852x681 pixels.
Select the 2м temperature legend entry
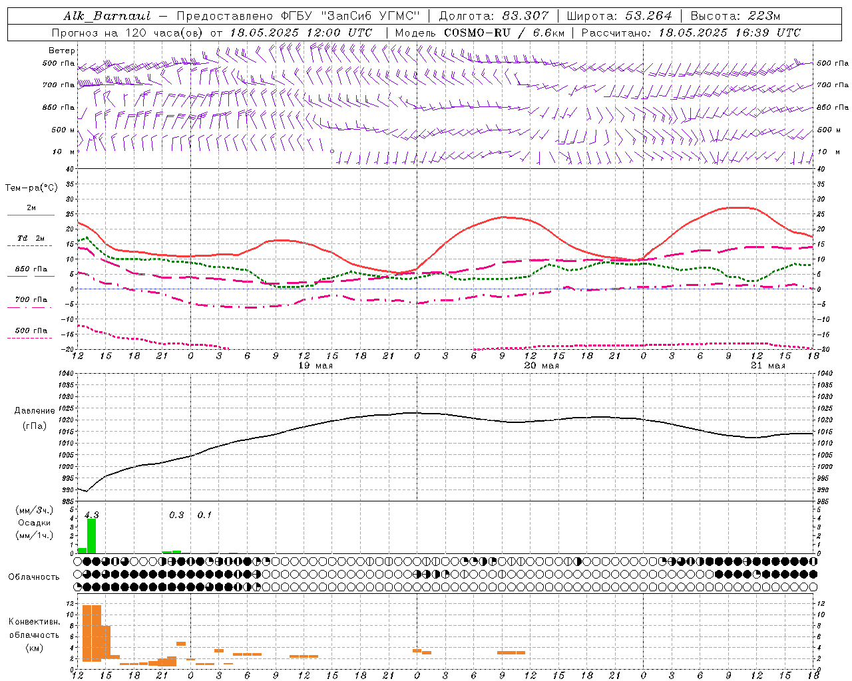31,211
